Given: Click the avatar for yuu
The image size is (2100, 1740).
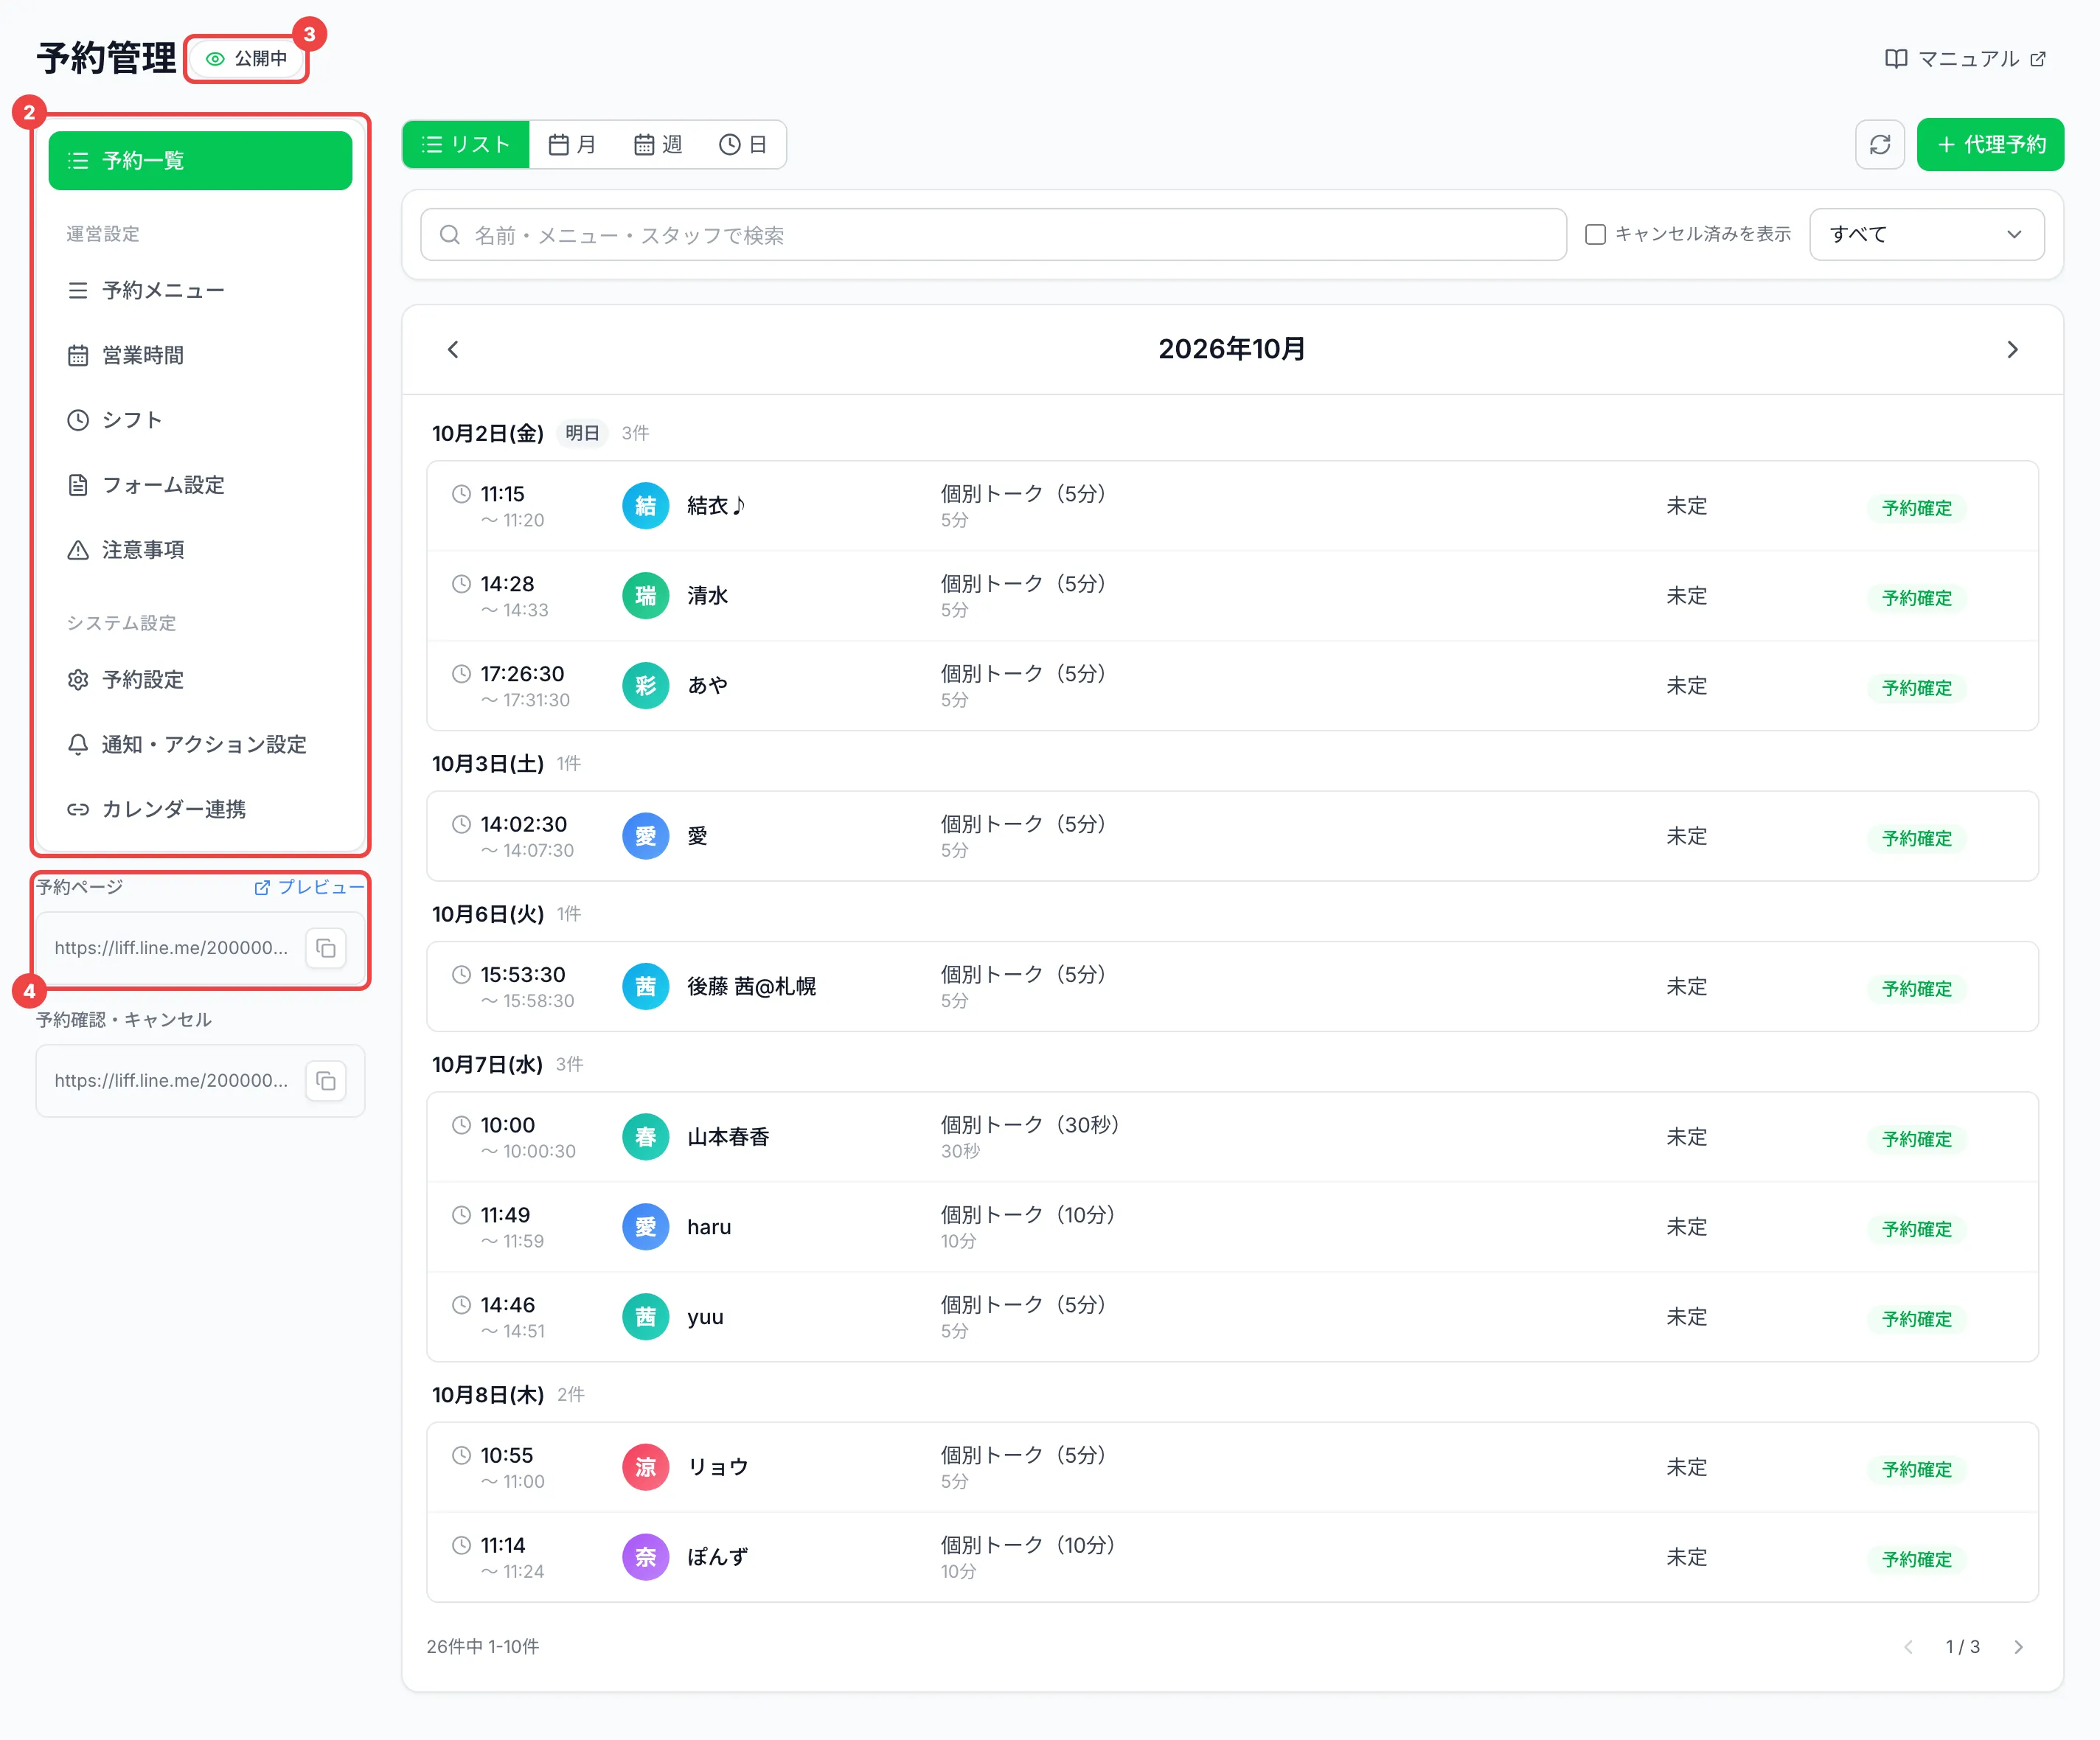Looking at the screenshot, I should [645, 1317].
